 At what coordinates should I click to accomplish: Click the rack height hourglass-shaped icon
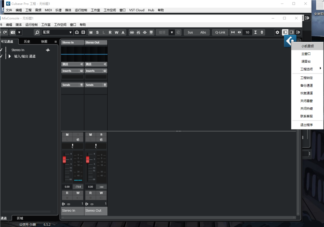pos(255,32)
